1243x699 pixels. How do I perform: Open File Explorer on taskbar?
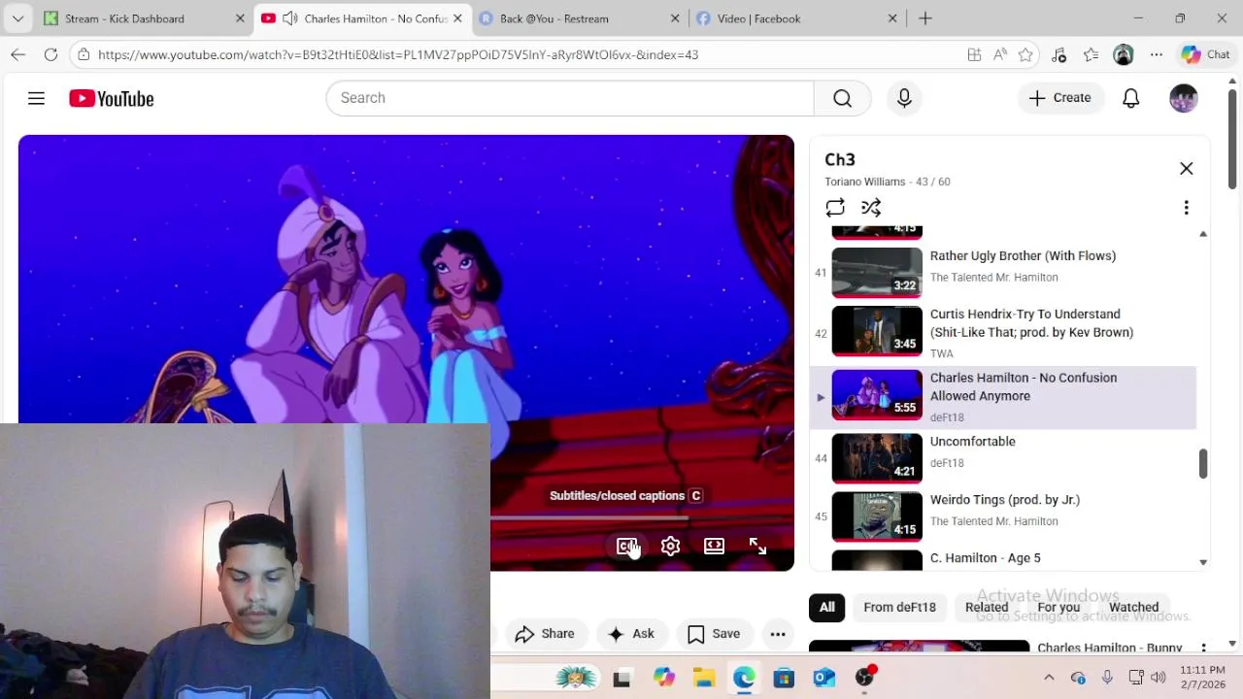tap(704, 678)
